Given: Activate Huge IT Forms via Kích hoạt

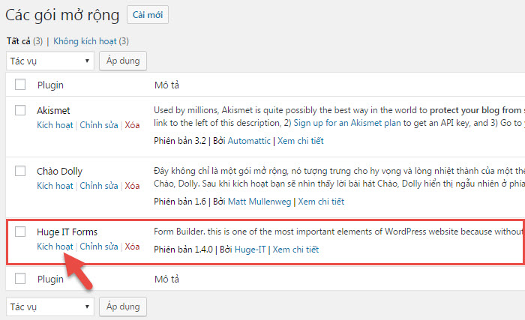Looking at the screenshot, I should click(x=55, y=247).
